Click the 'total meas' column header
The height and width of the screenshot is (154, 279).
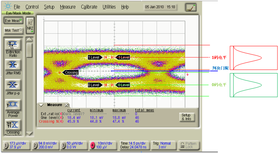pyautogui.click(x=144, y=110)
